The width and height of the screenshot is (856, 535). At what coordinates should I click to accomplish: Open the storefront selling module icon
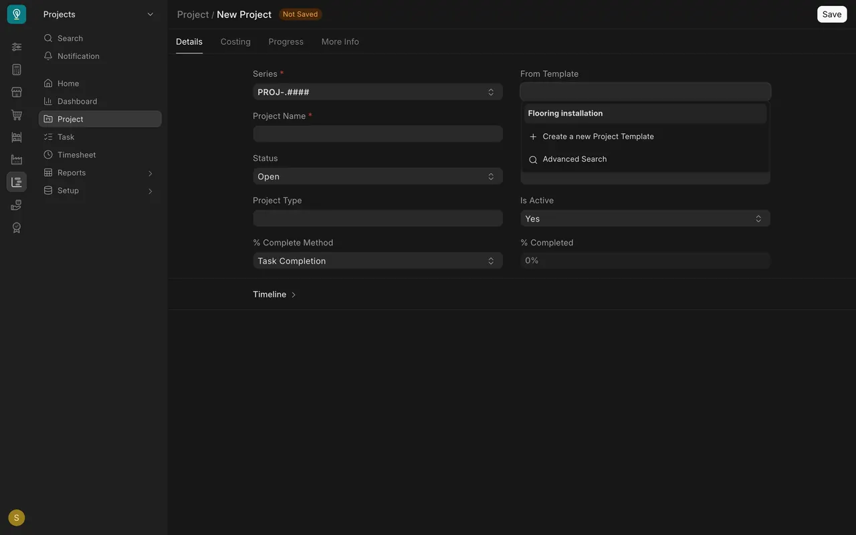pyautogui.click(x=17, y=92)
